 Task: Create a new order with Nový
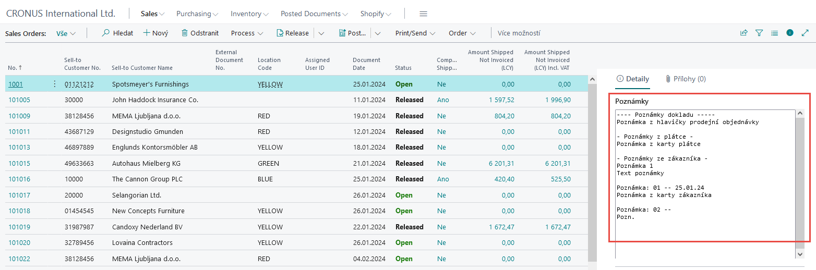coord(155,33)
